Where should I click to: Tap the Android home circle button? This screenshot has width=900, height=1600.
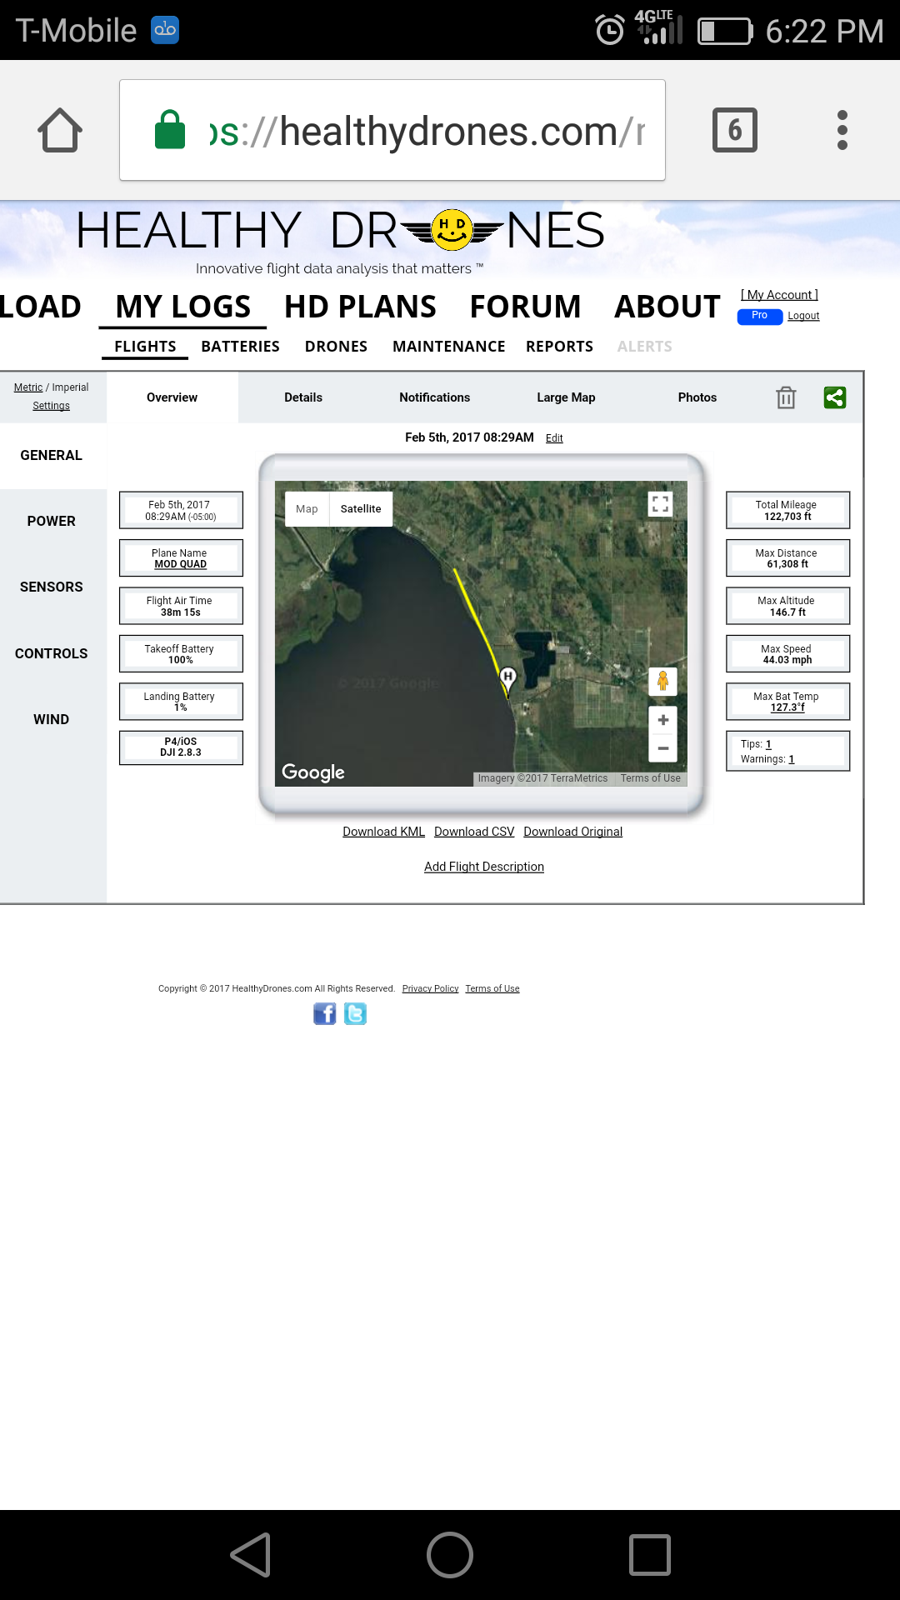[x=450, y=1555]
